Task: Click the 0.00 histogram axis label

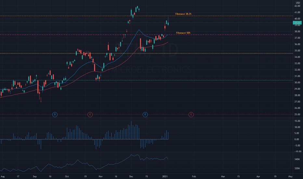Action: tap(297, 140)
